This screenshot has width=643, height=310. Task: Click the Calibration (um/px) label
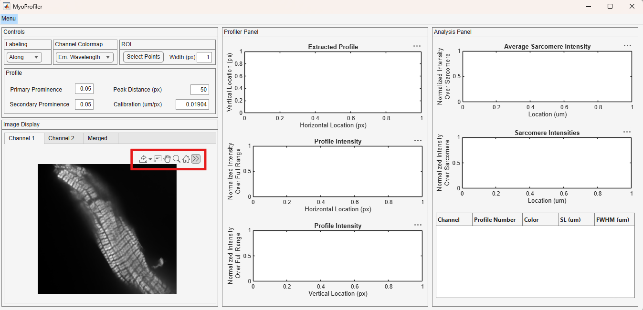pyautogui.click(x=138, y=104)
